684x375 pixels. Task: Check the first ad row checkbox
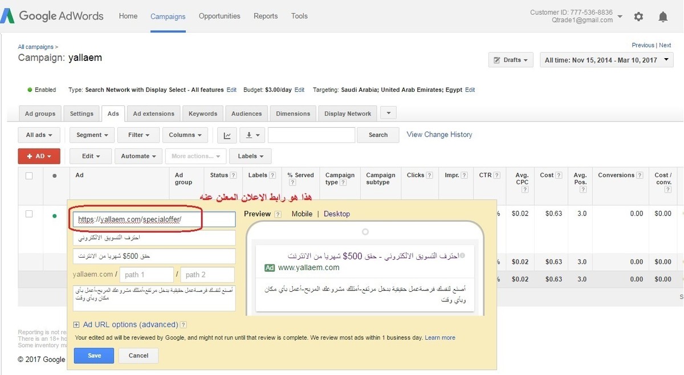(29, 214)
